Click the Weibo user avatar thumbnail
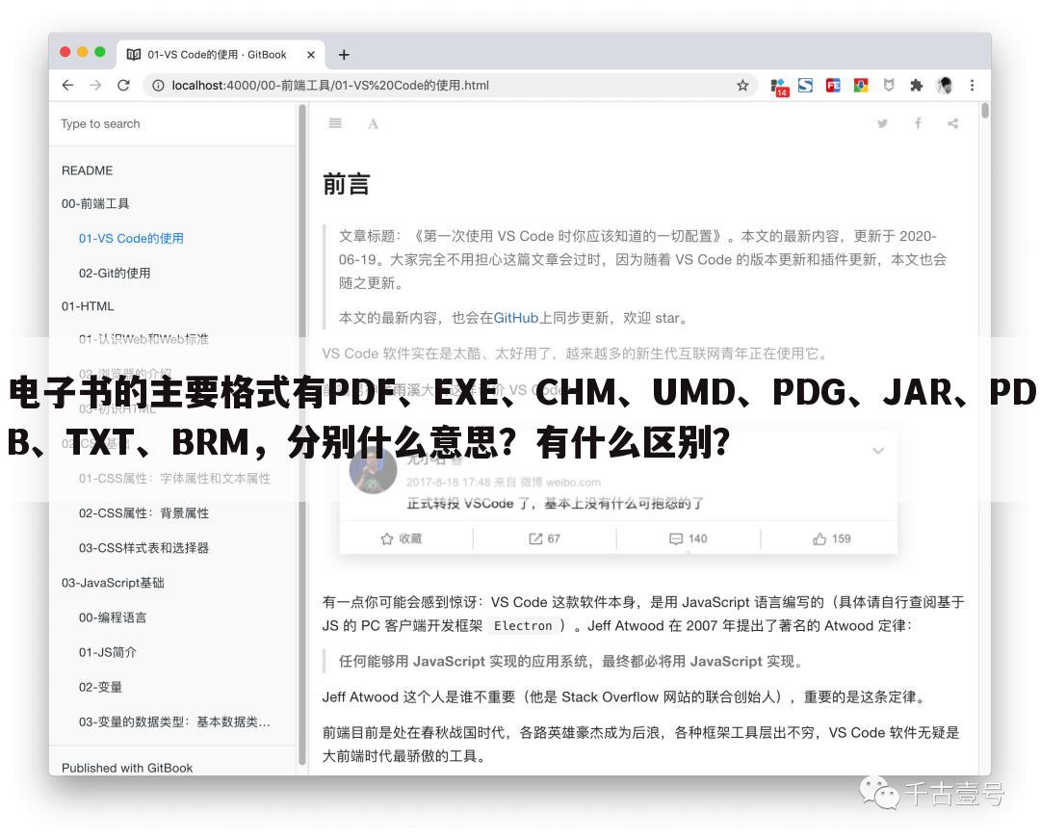This screenshot has height=840, width=1040. [374, 470]
